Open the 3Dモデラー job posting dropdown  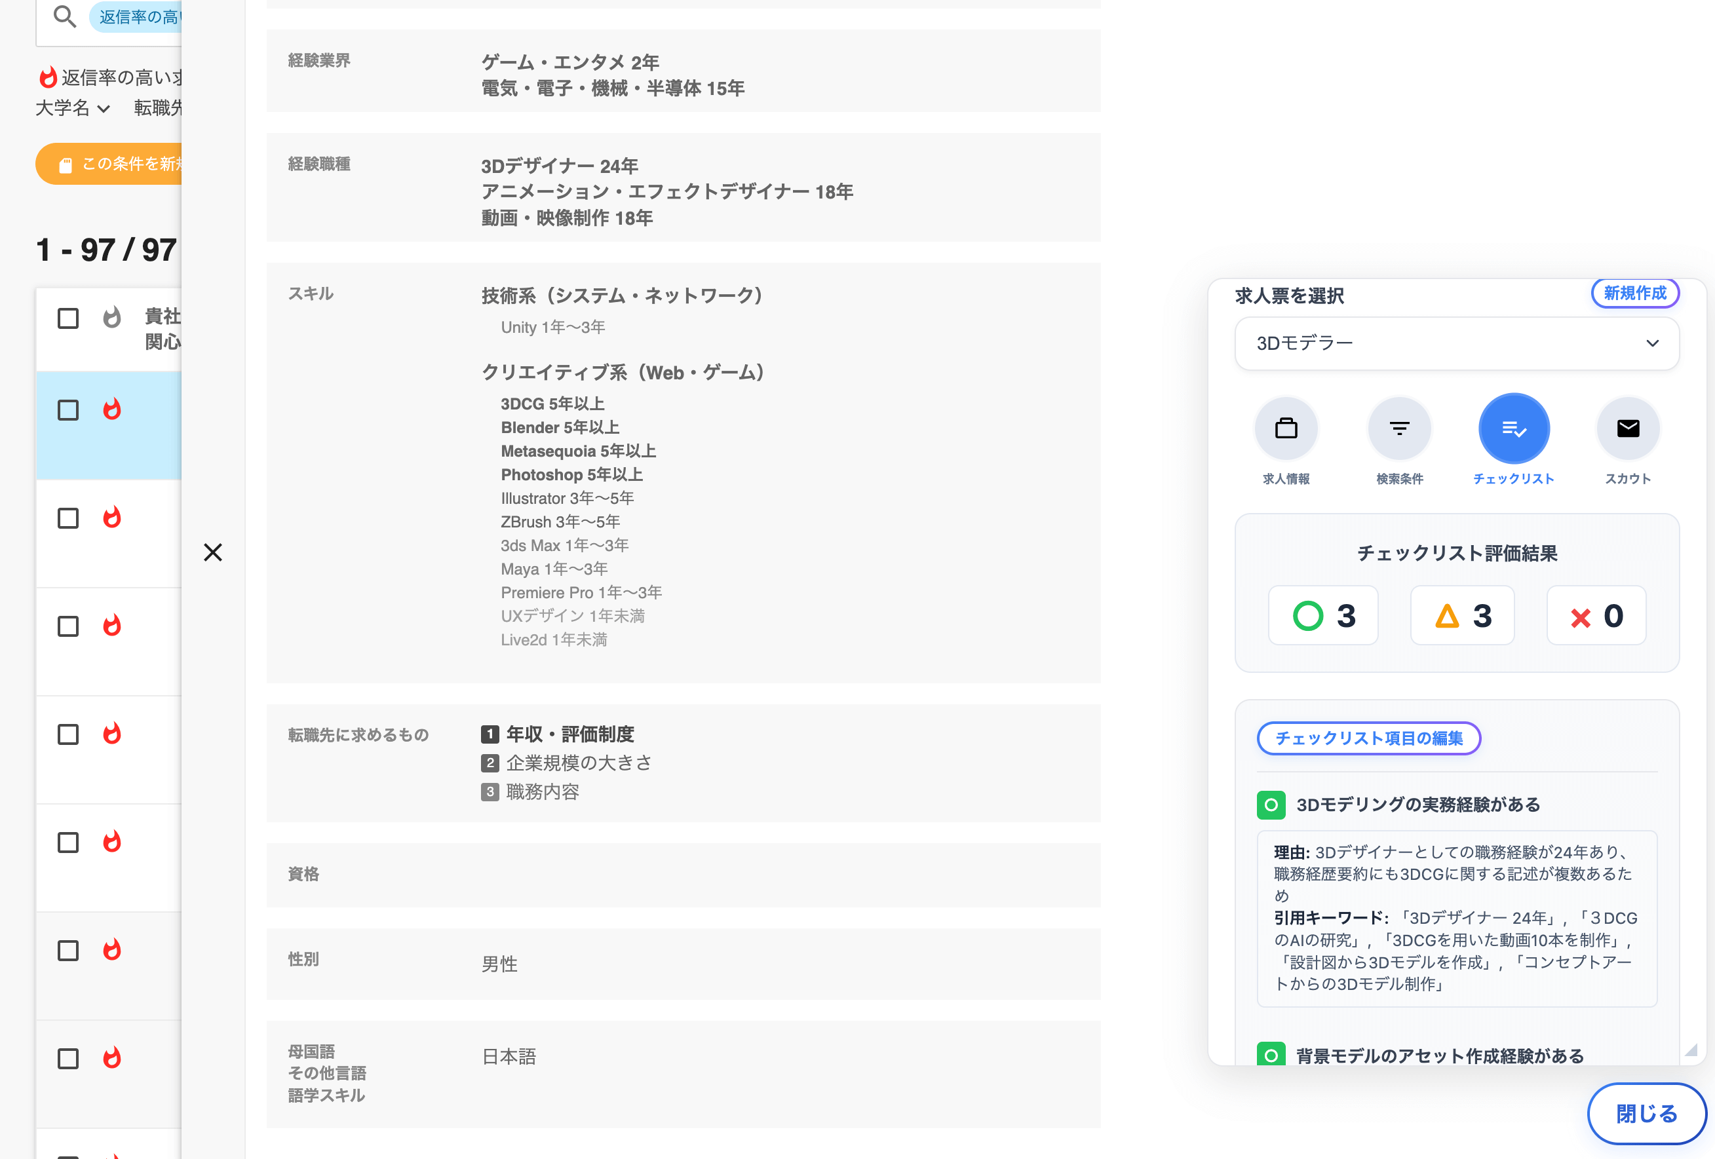click(1457, 343)
